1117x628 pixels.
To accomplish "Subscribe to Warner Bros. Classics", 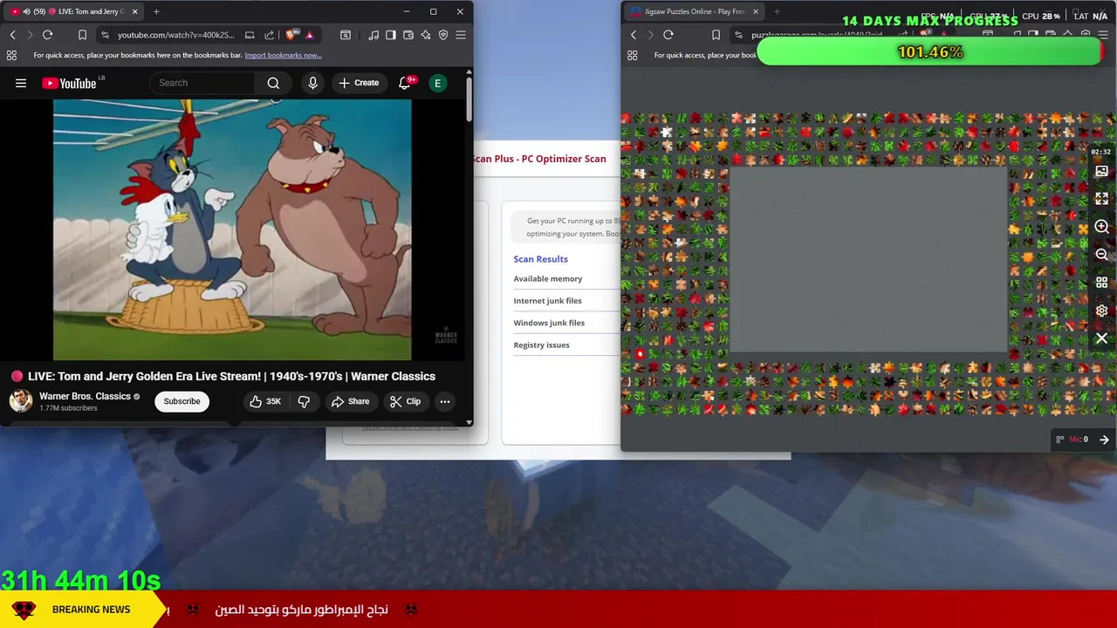I will pos(182,401).
